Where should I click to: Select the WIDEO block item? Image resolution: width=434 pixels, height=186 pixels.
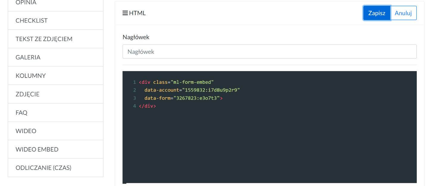point(55,131)
